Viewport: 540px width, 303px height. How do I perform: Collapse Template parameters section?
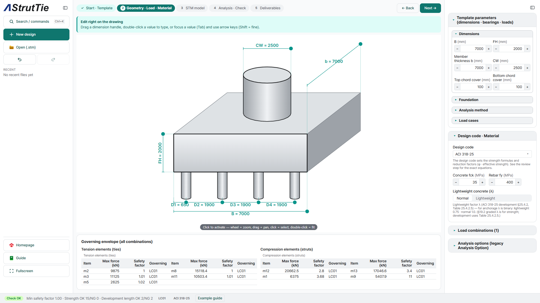[x=492, y=20]
